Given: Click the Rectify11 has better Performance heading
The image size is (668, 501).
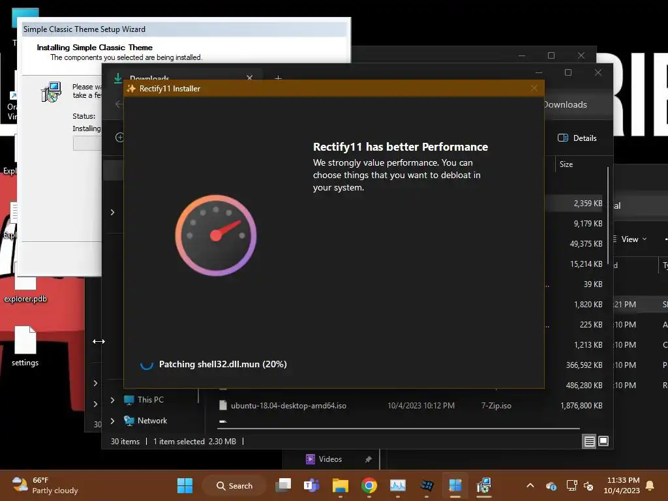Looking at the screenshot, I should pyautogui.click(x=401, y=147).
